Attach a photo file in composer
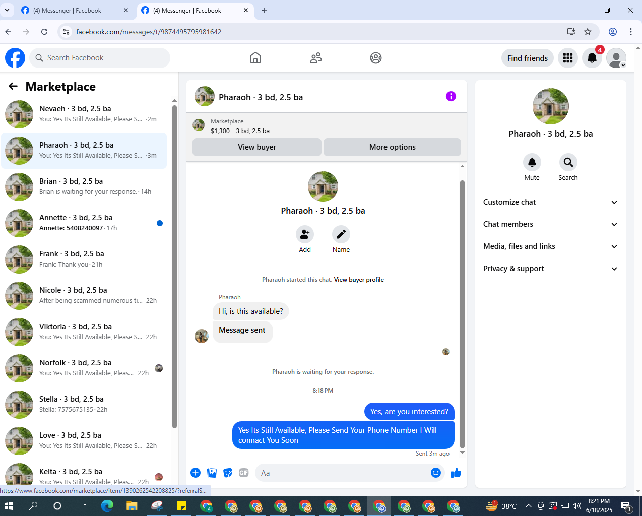Screen dimensions: 642x516 [212, 473]
